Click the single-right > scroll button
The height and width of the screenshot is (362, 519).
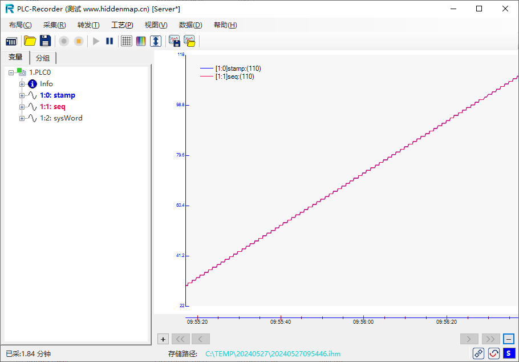(469, 339)
